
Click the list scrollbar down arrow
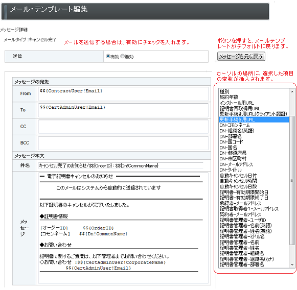[292, 265]
